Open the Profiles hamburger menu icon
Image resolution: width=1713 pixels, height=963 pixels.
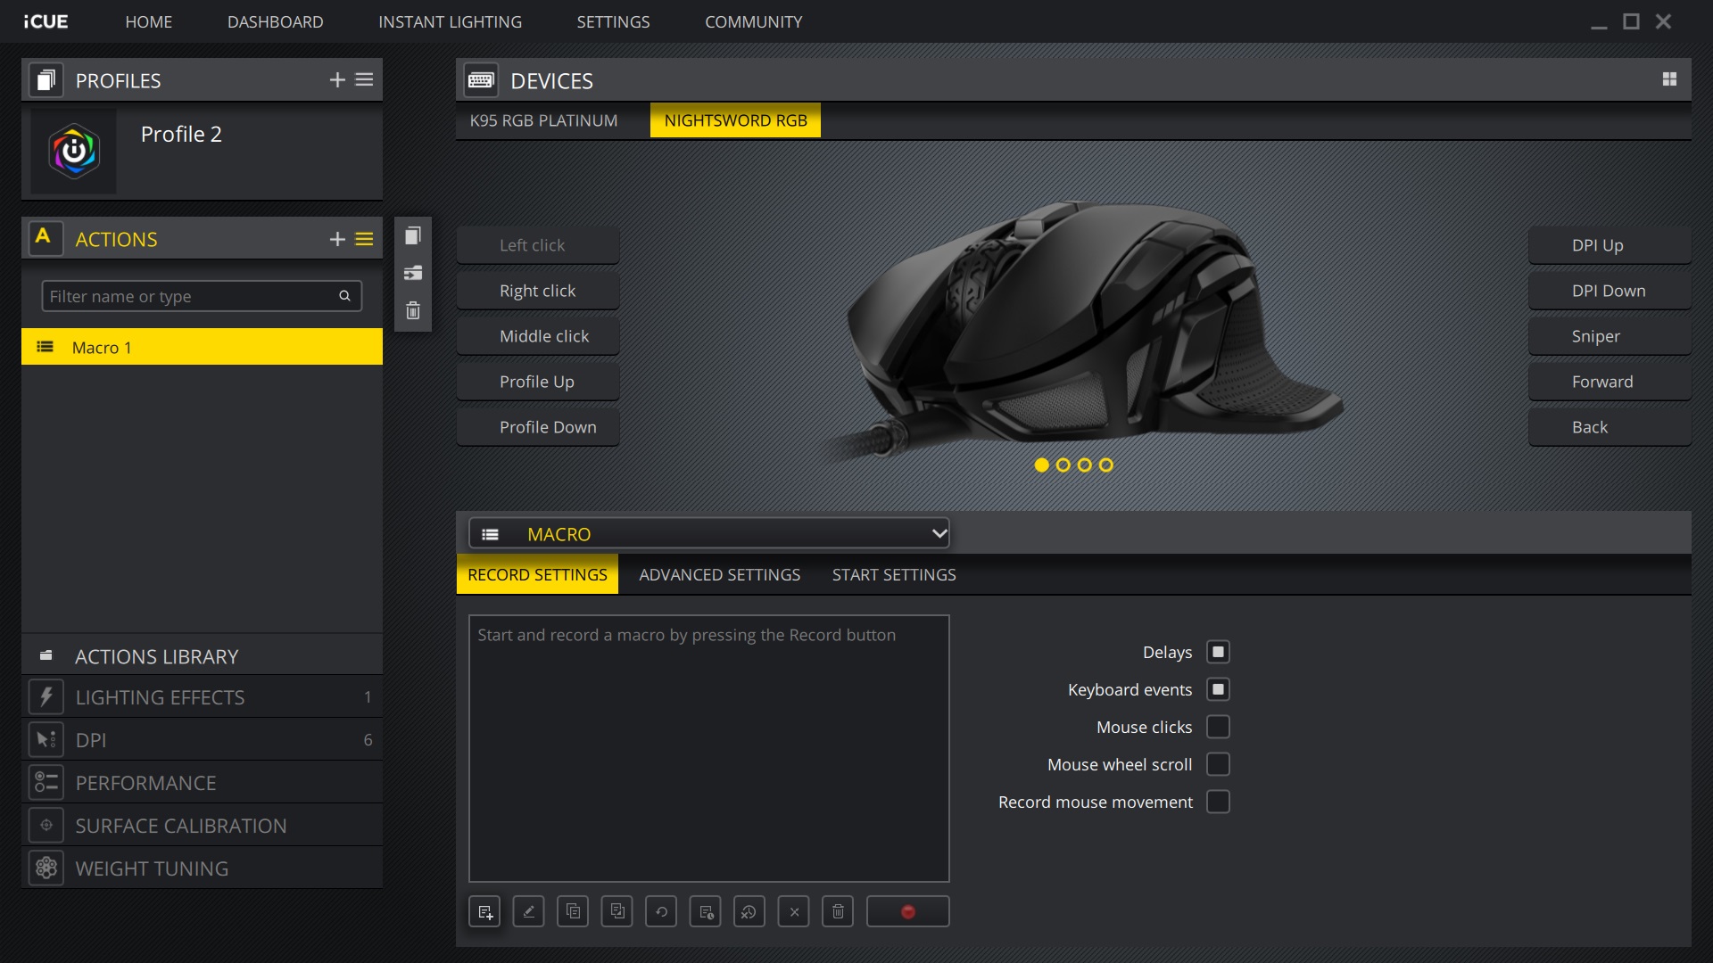click(364, 80)
